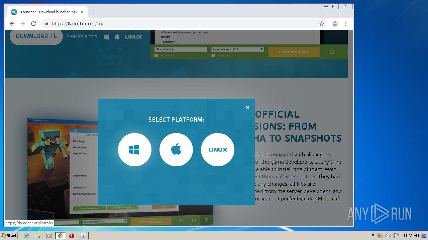Image resolution: width=428 pixels, height=240 pixels.
Task: Open the Java application taskbar icon
Action: [83, 236]
